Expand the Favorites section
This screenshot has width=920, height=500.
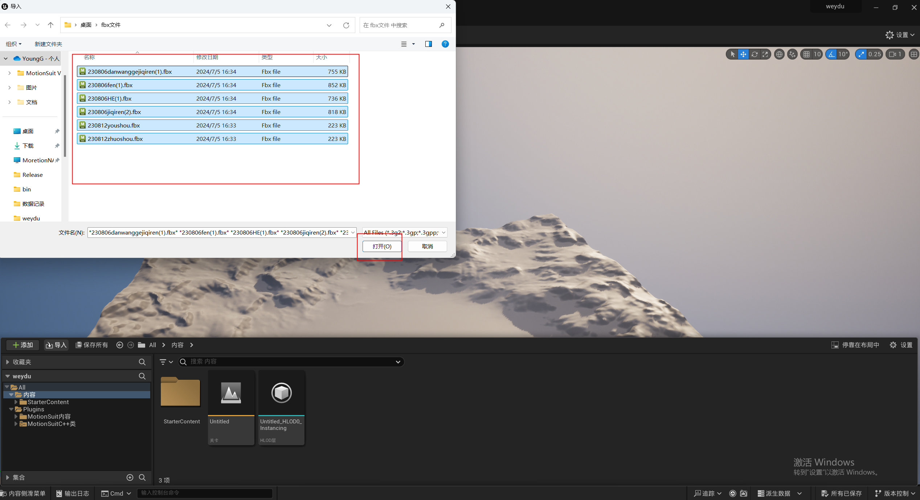point(8,362)
